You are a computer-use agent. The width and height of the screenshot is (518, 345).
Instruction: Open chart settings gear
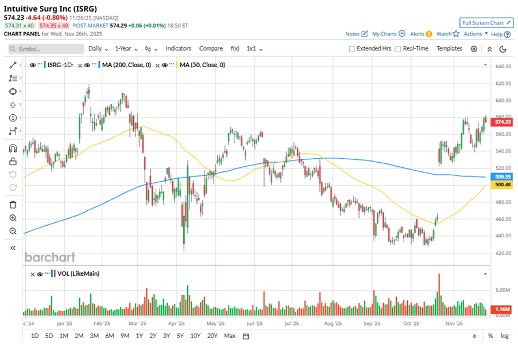coord(474,49)
